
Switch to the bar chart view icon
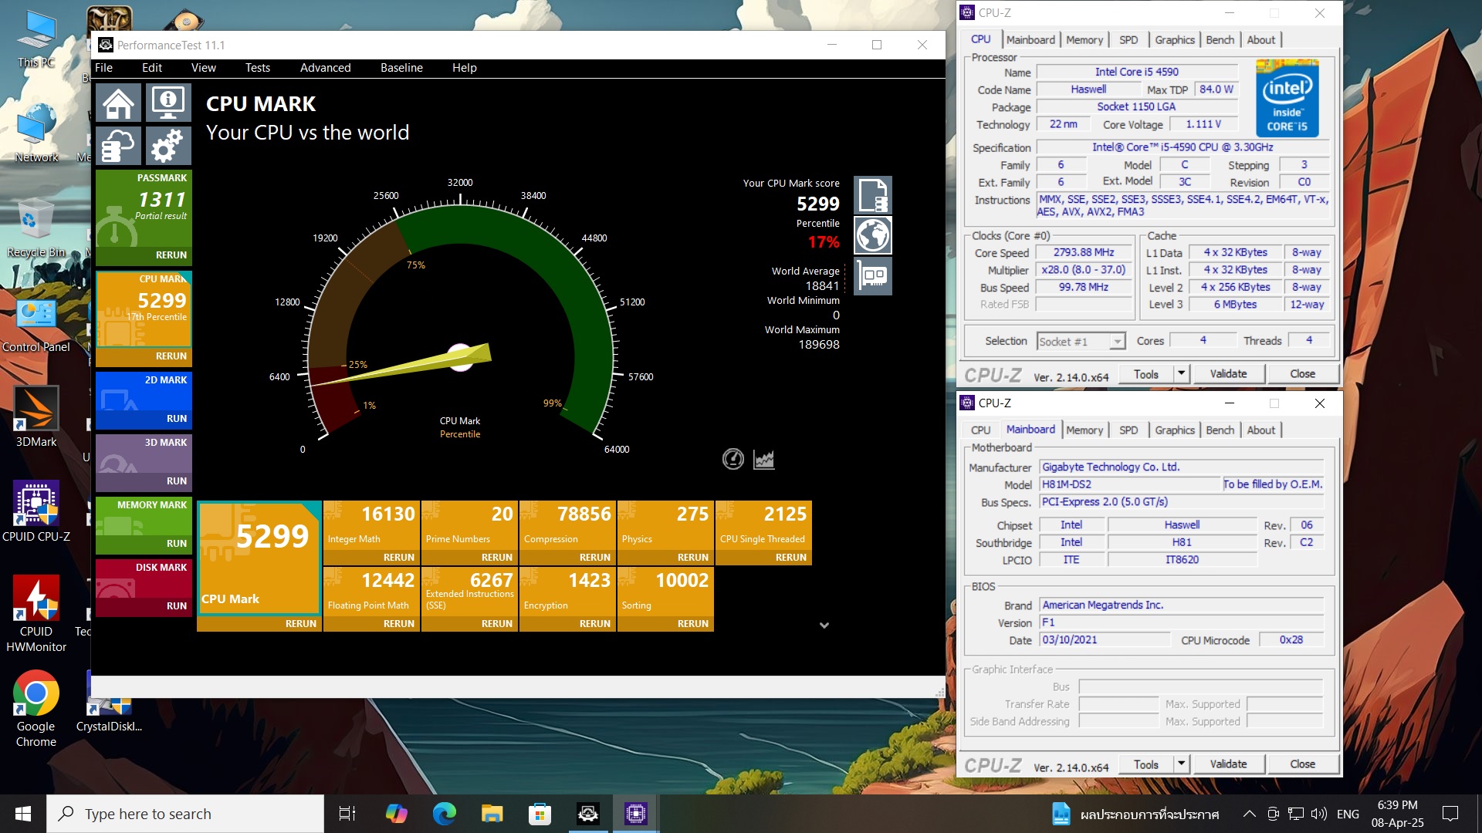tap(763, 459)
